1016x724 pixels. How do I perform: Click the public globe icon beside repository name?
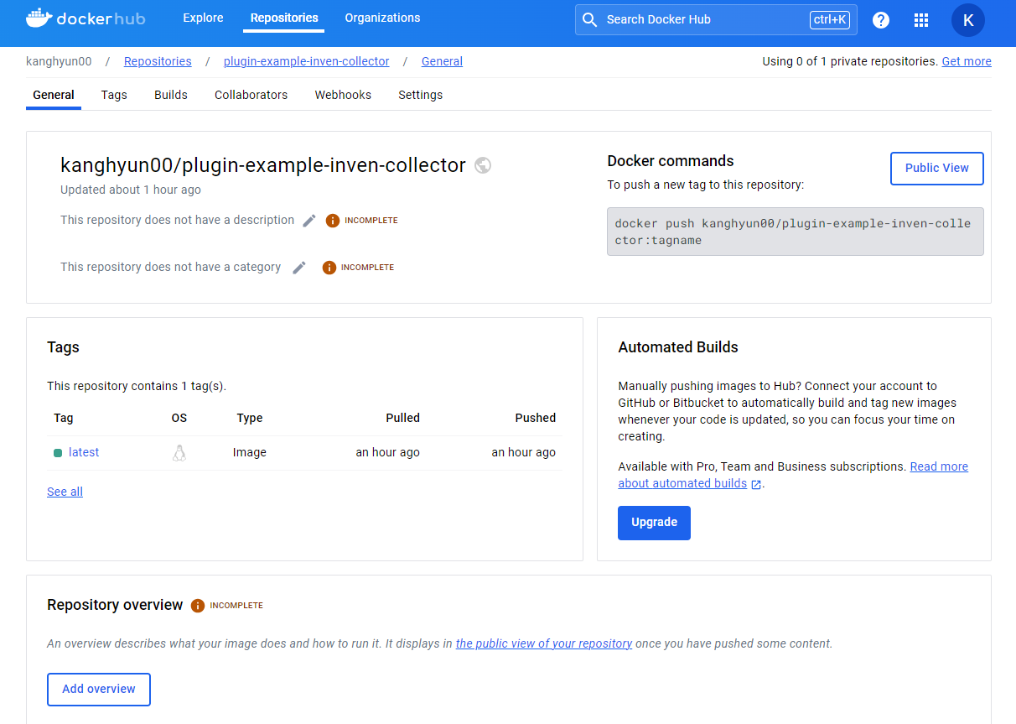483,165
